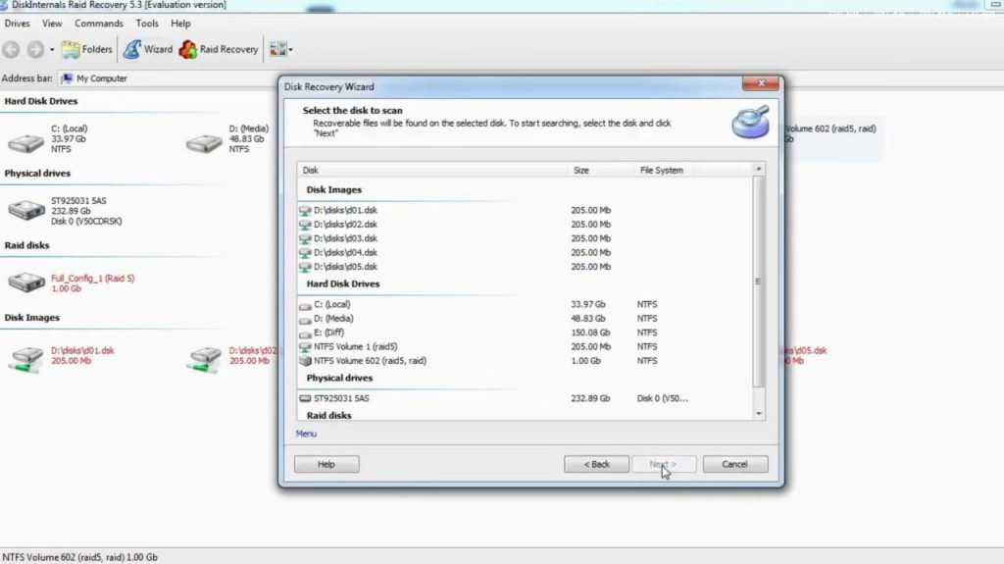Screen dimensions: 1004x564
Task: Close the Disk Recovery Wizard dialog
Action: click(x=761, y=83)
